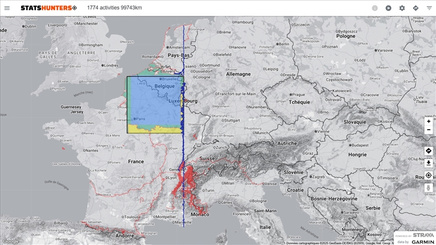Click the Italie country label

[x=265, y=227]
